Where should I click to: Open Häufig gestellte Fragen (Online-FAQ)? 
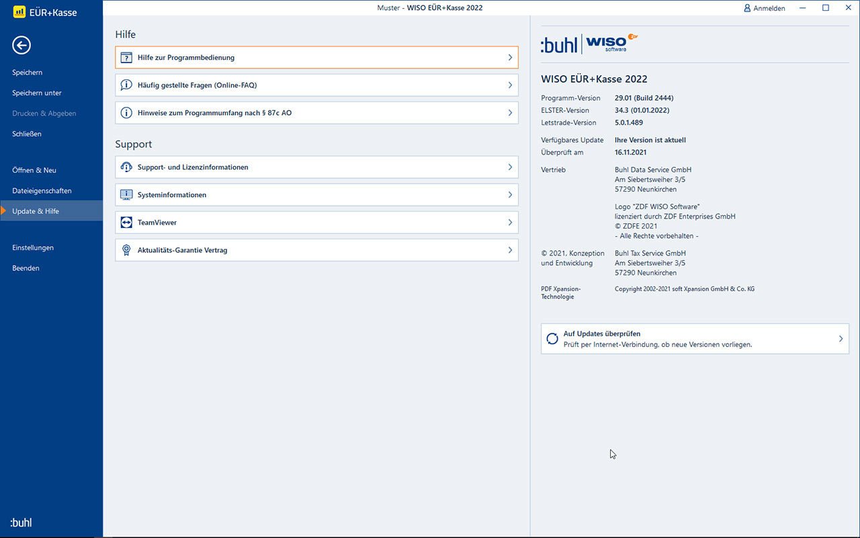316,85
